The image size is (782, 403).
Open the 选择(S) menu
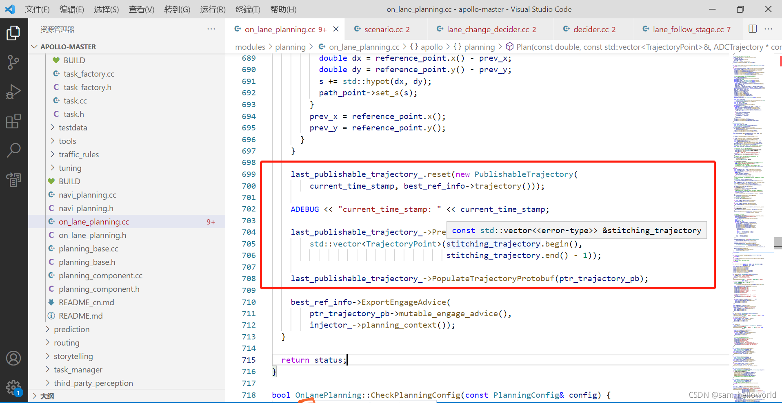(107, 9)
